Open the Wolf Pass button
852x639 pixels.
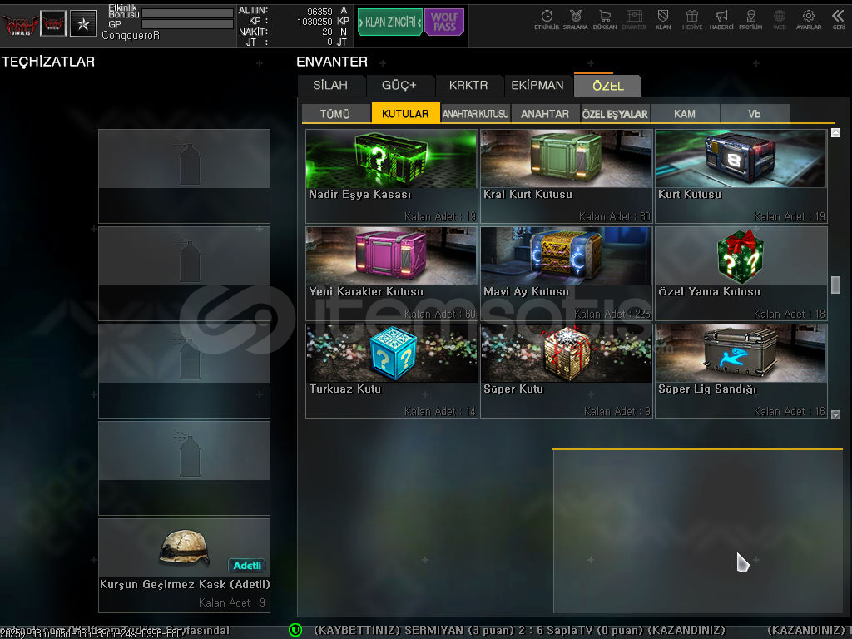pos(444,22)
